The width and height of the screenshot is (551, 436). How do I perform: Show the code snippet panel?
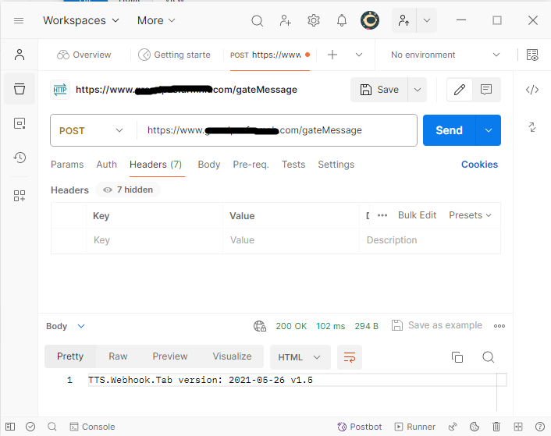532,90
